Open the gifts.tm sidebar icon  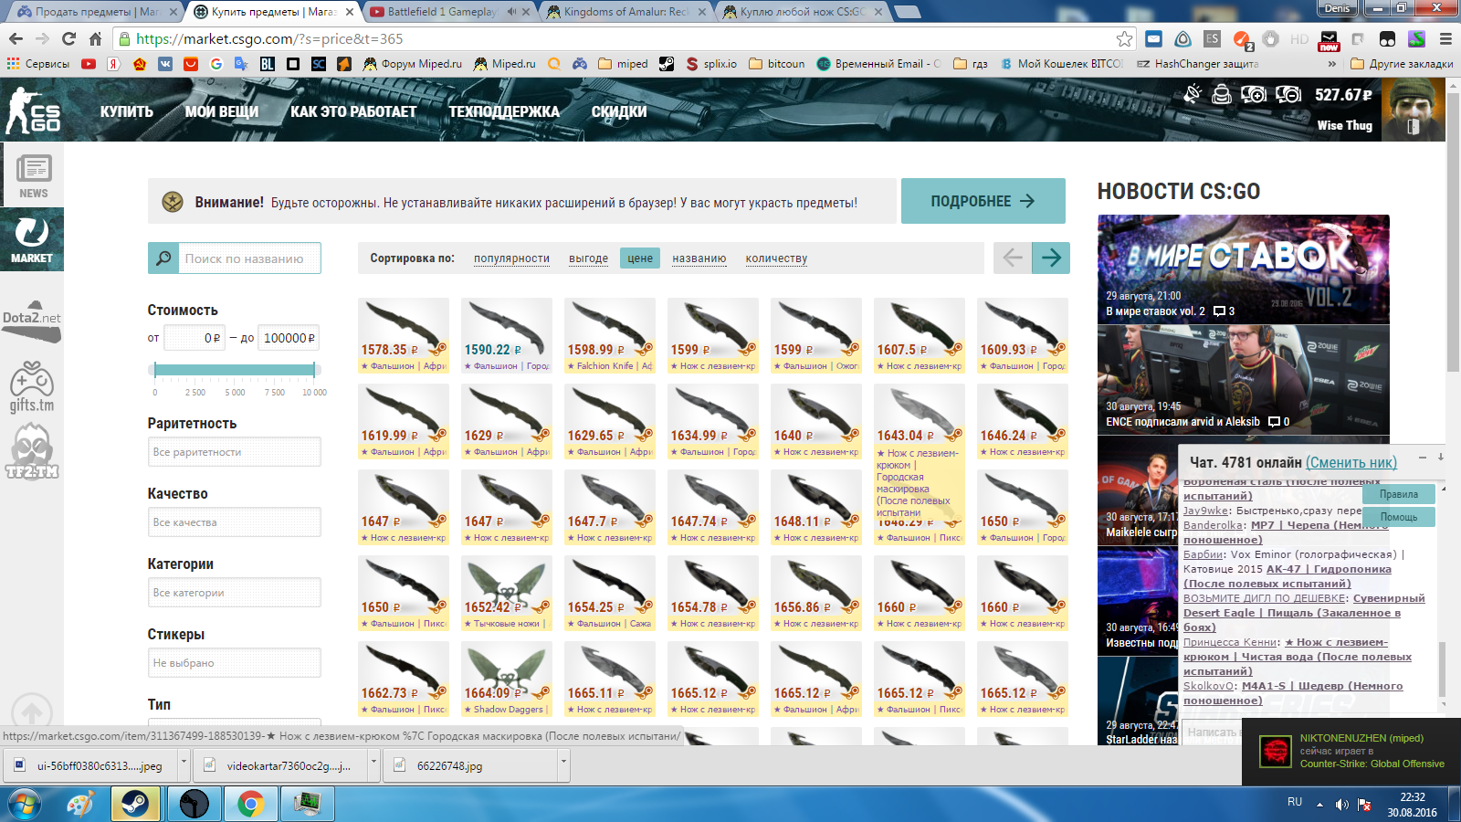[x=32, y=387]
